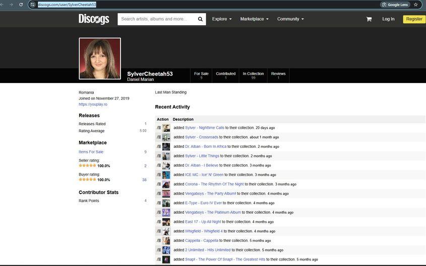
Task: Click the SylverCheetah53 profile avatar
Action: (x=100, y=59)
